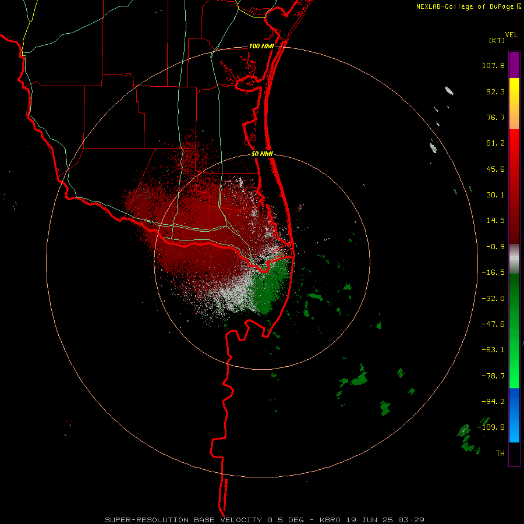This screenshot has width=524, height=524.
Task: Select the -16.5 velocity scale value
Action: pyautogui.click(x=493, y=272)
